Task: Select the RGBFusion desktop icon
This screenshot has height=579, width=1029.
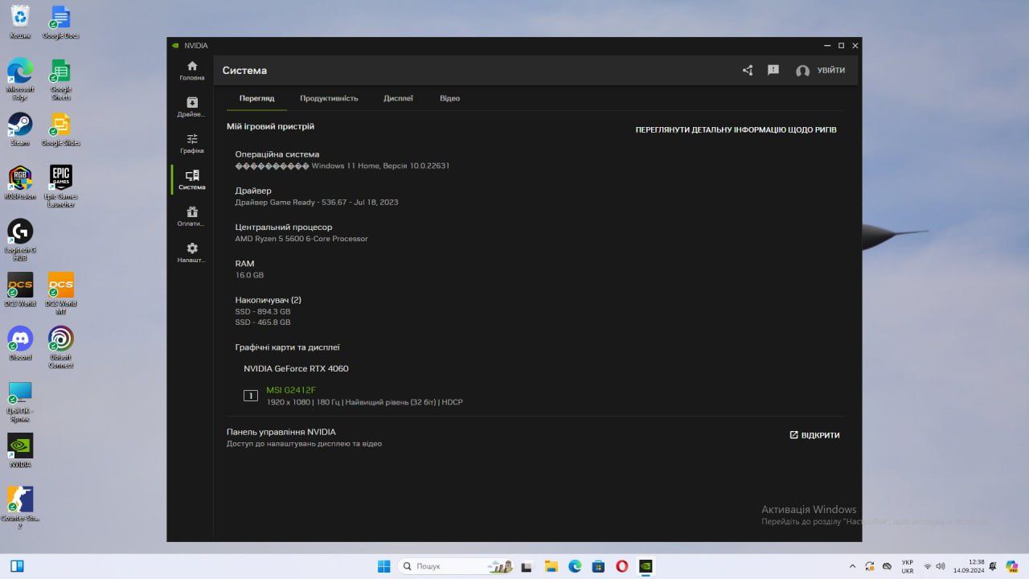Action: click(x=20, y=183)
